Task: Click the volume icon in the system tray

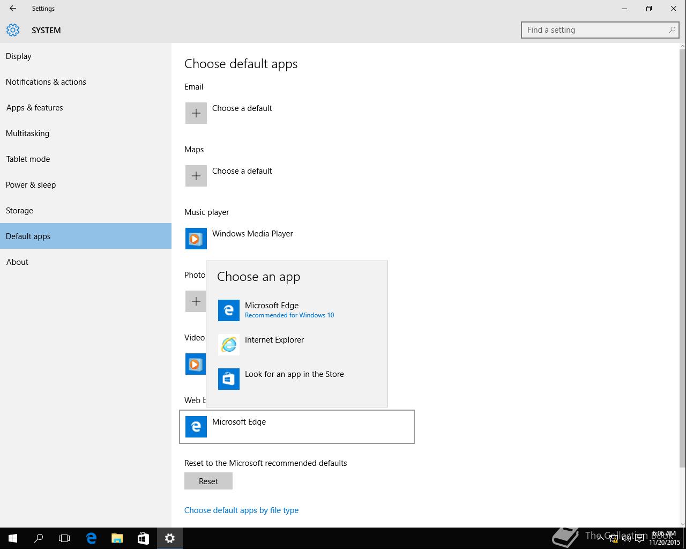Action: click(x=626, y=538)
